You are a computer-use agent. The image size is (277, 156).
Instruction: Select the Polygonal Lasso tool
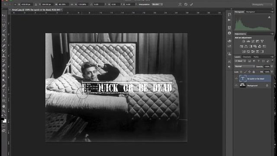point(4,26)
